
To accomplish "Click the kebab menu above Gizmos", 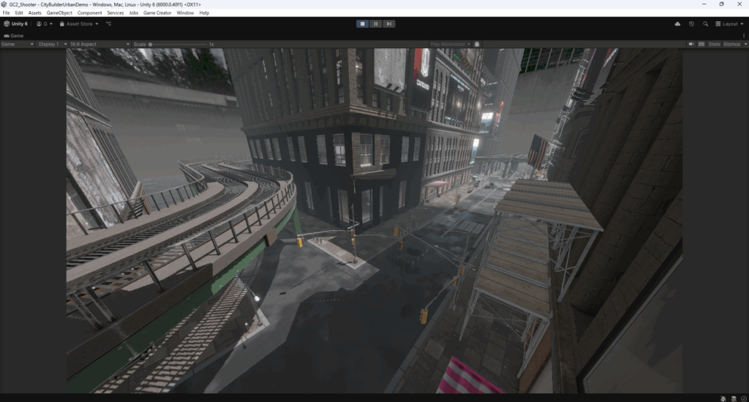I will [743, 34].
